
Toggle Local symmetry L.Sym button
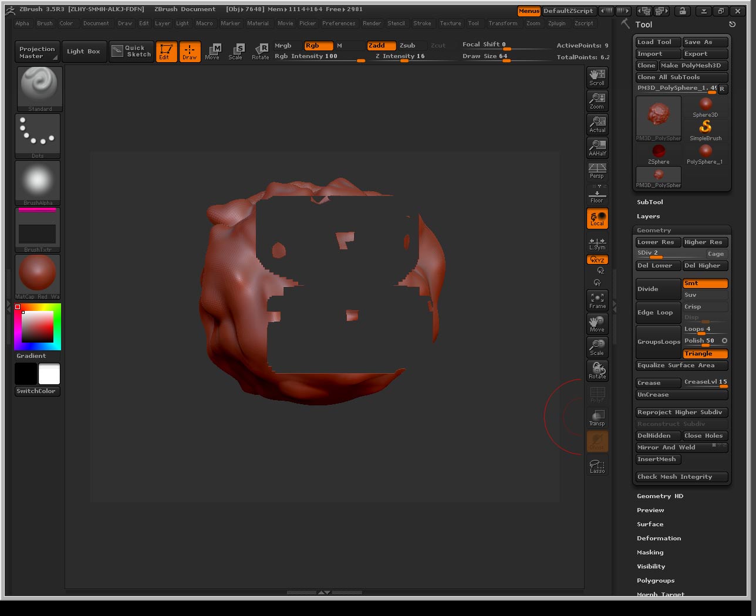(x=597, y=243)
